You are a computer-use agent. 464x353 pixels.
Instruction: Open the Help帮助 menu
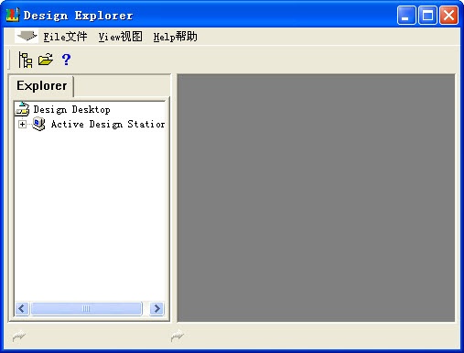(175, 37)
